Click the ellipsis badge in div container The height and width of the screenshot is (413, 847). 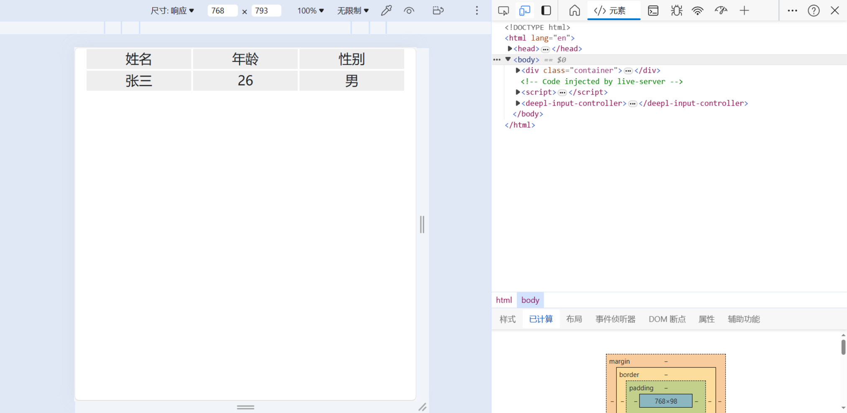pyautogui.click(x=628, y=71)
